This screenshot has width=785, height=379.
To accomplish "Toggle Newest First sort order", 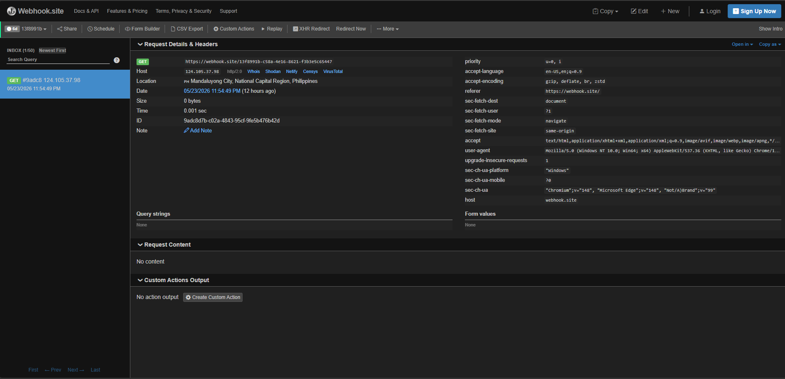I will click(52, 50).
